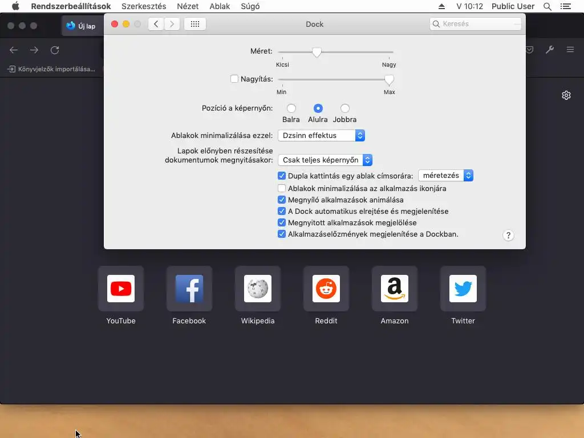Open new tab personalization gear icon
The height and width of the screenshot is (438, 584).
click(x=566, y=95)
